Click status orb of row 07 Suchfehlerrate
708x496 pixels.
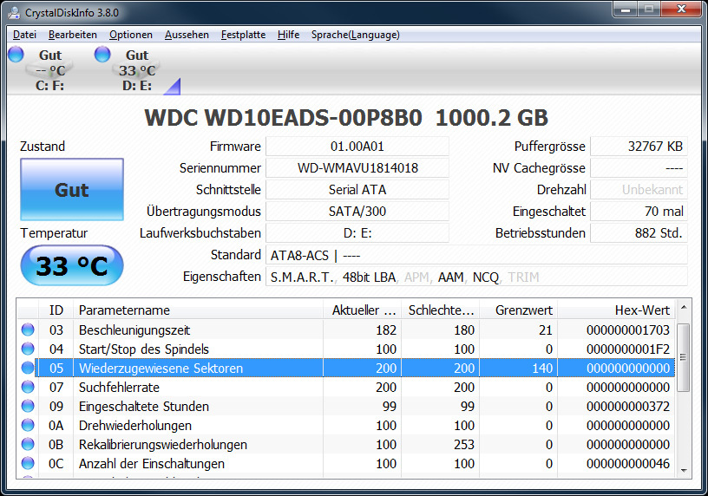coord(28,387)
